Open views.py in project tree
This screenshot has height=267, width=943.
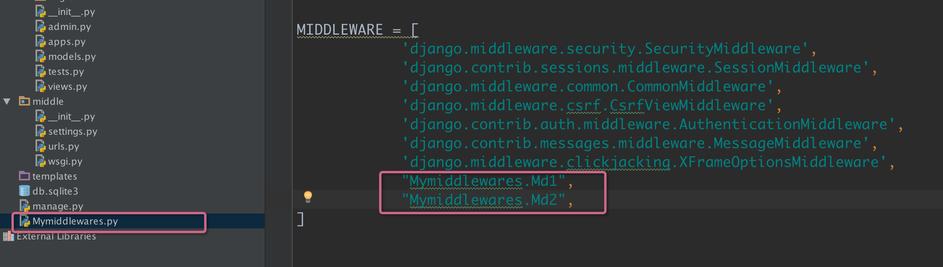(x=68, y=87)
